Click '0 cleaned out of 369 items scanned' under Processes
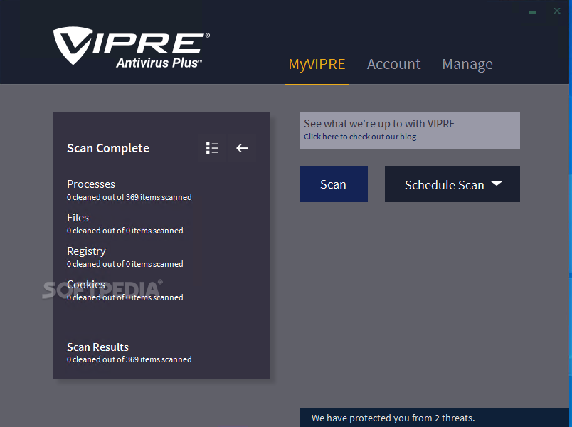Viewport: 572px width, 427px height. (x=129, y=197)
